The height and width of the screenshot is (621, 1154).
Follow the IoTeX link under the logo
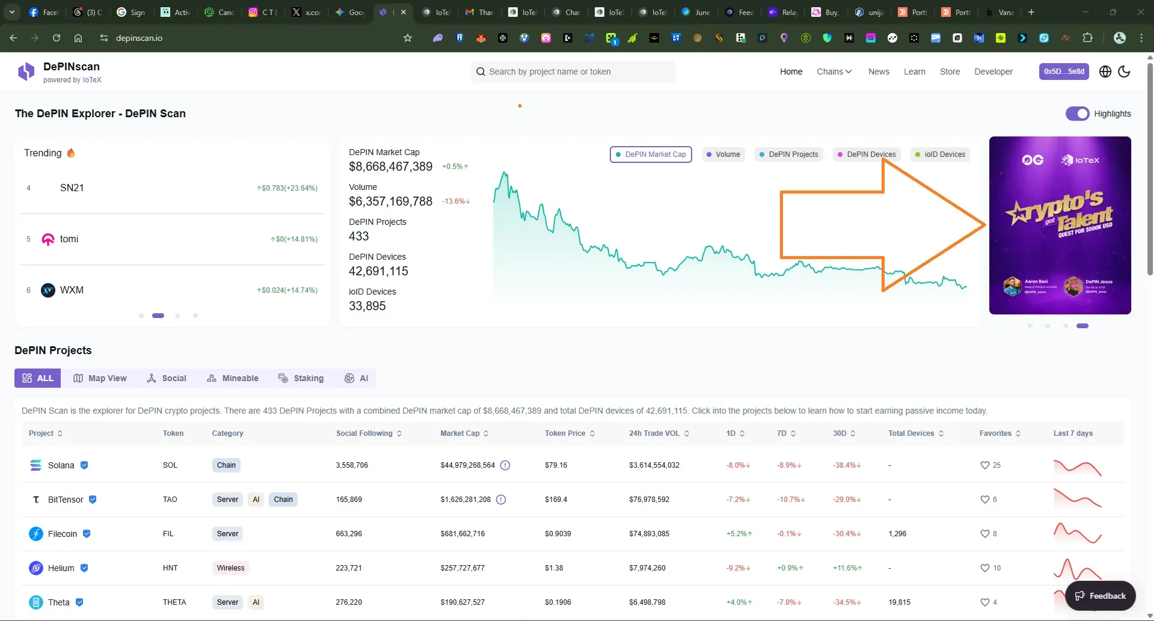tap(92, 80)
